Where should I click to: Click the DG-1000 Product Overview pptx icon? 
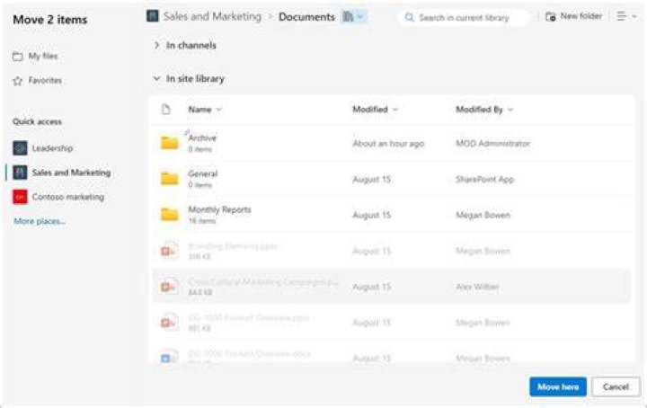pos(169,323)
